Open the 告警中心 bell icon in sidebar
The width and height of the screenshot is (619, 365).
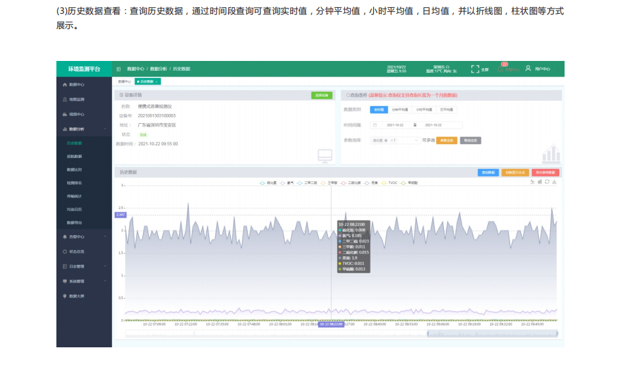coord(65,237)
